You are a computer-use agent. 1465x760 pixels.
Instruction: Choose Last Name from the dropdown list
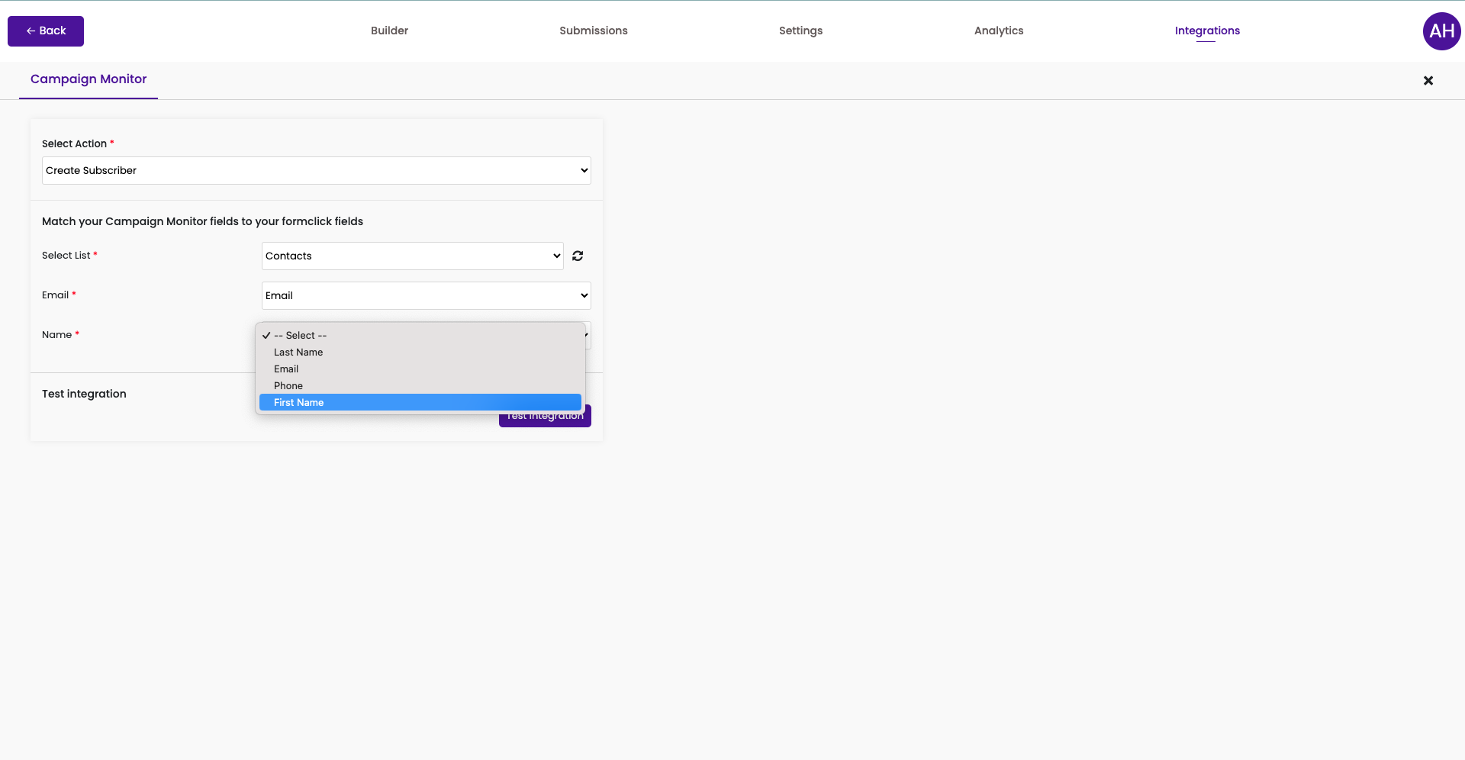[420, 353]
